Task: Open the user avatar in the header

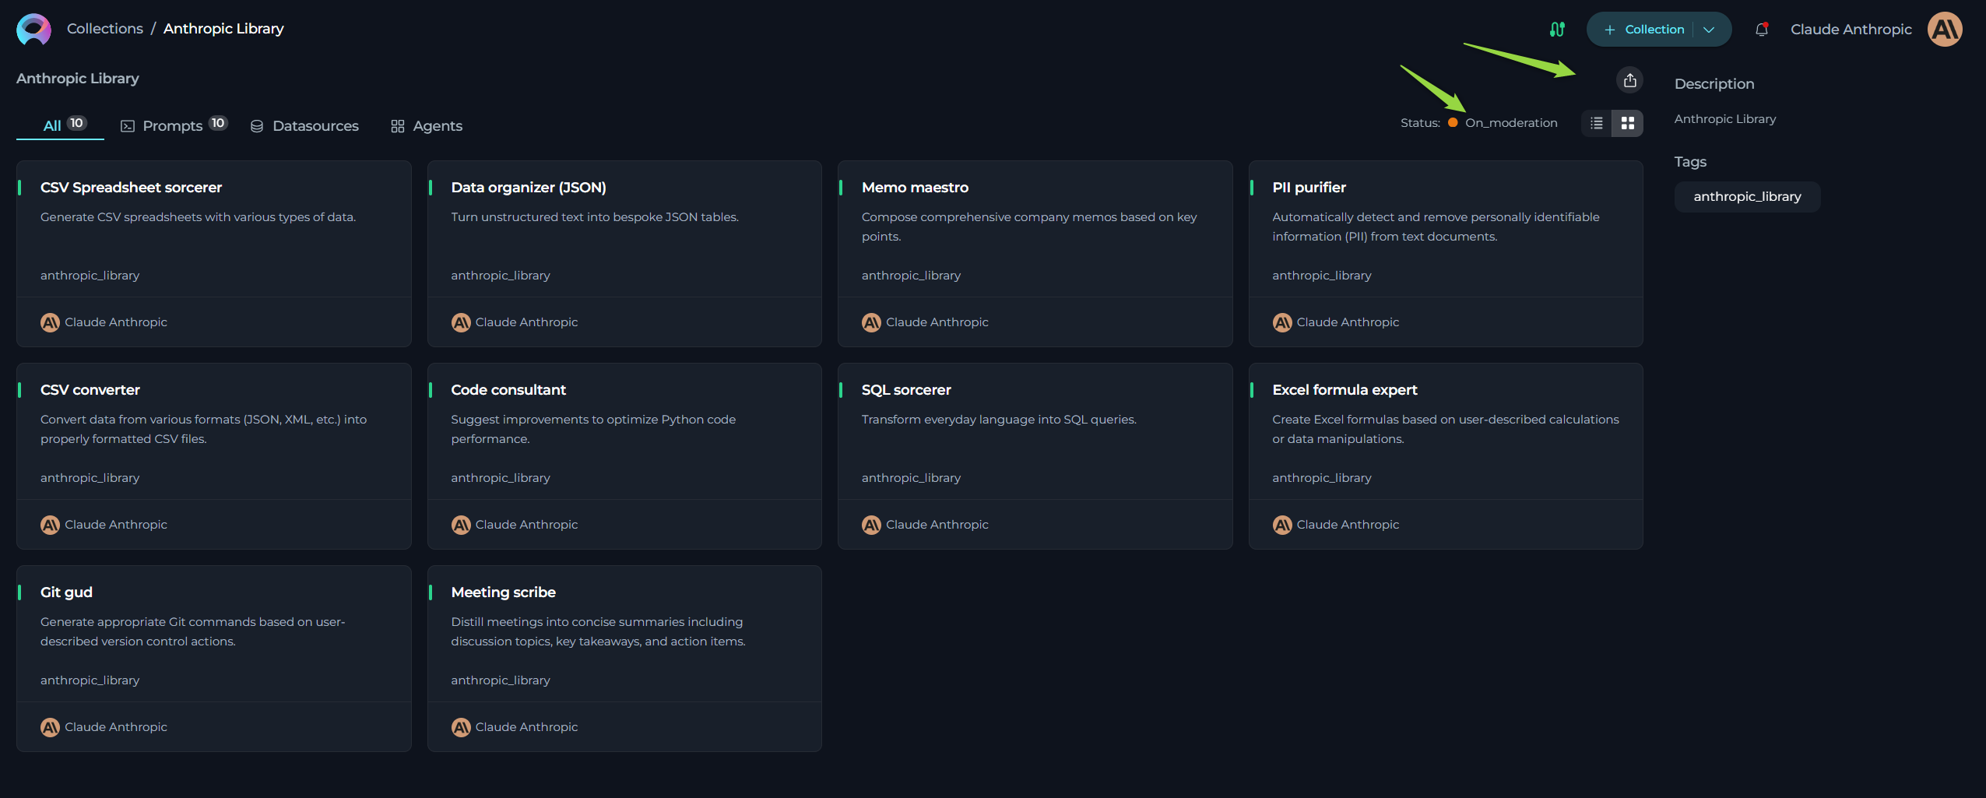Action: tap(1944, 30)
